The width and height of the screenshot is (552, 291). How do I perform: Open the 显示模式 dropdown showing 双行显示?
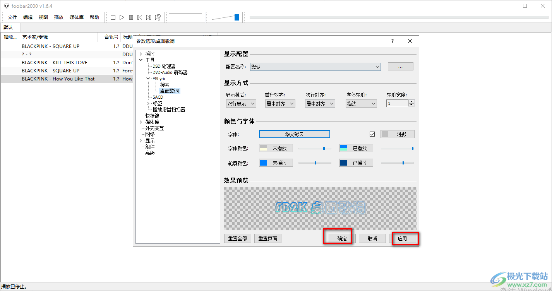(x=241, y=104)
